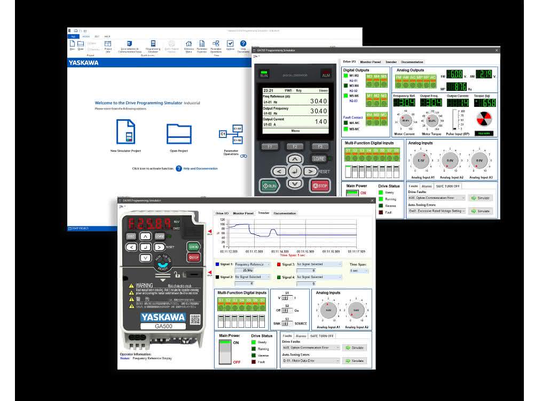Click Open project icon in main ribbon
This screenshot has width=534, height=401.
(x=81, y=45)
